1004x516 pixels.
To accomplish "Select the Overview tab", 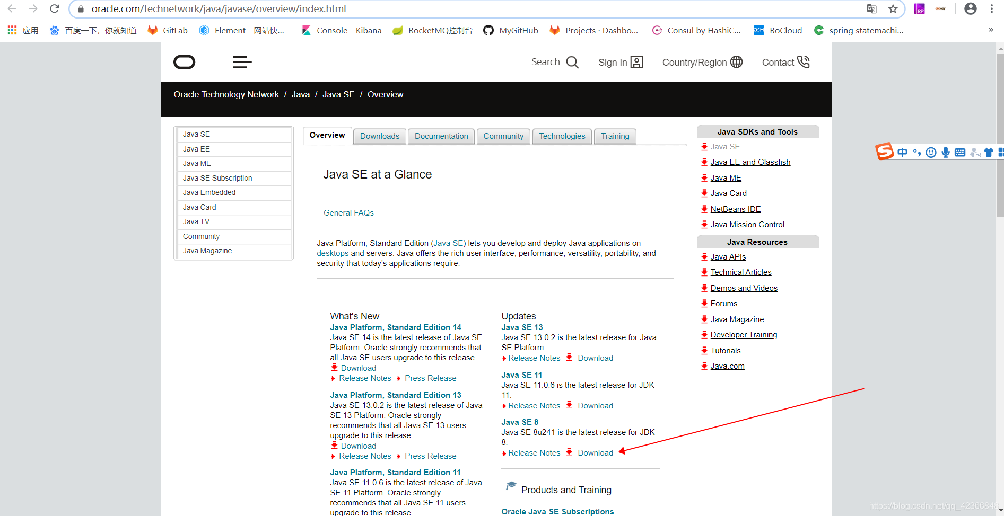I will pyautogui.click(x=327, y=135).
